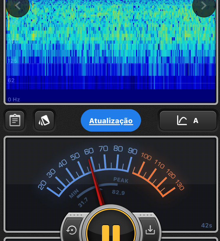Image resolution: width=220 pixels, height=241 pixels.
Task: Click the 20 mark on the dB scale
Action: click(x=42, y=185)
